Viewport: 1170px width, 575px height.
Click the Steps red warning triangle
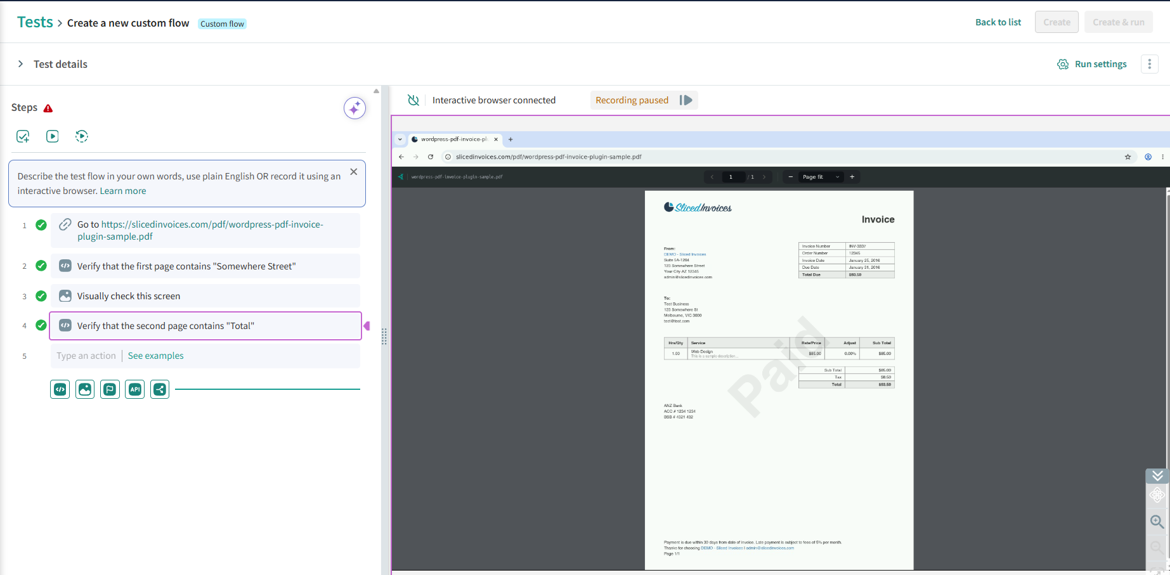click(x=48, y=108)
